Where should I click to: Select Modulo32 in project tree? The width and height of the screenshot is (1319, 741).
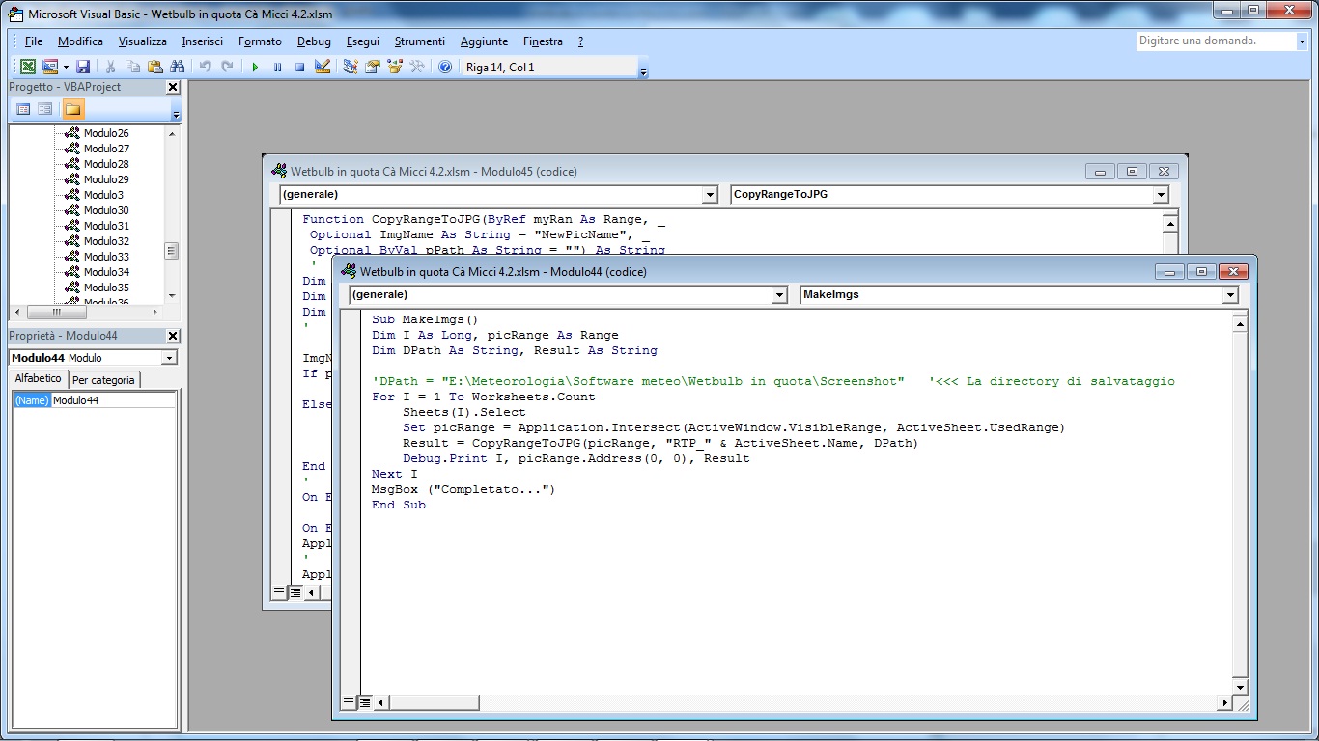[x=106, y=241]
